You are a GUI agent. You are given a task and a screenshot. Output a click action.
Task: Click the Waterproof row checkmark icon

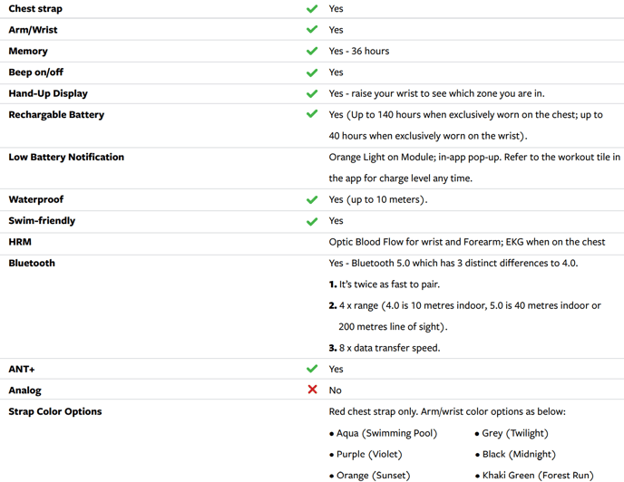[x=312, y=200]
